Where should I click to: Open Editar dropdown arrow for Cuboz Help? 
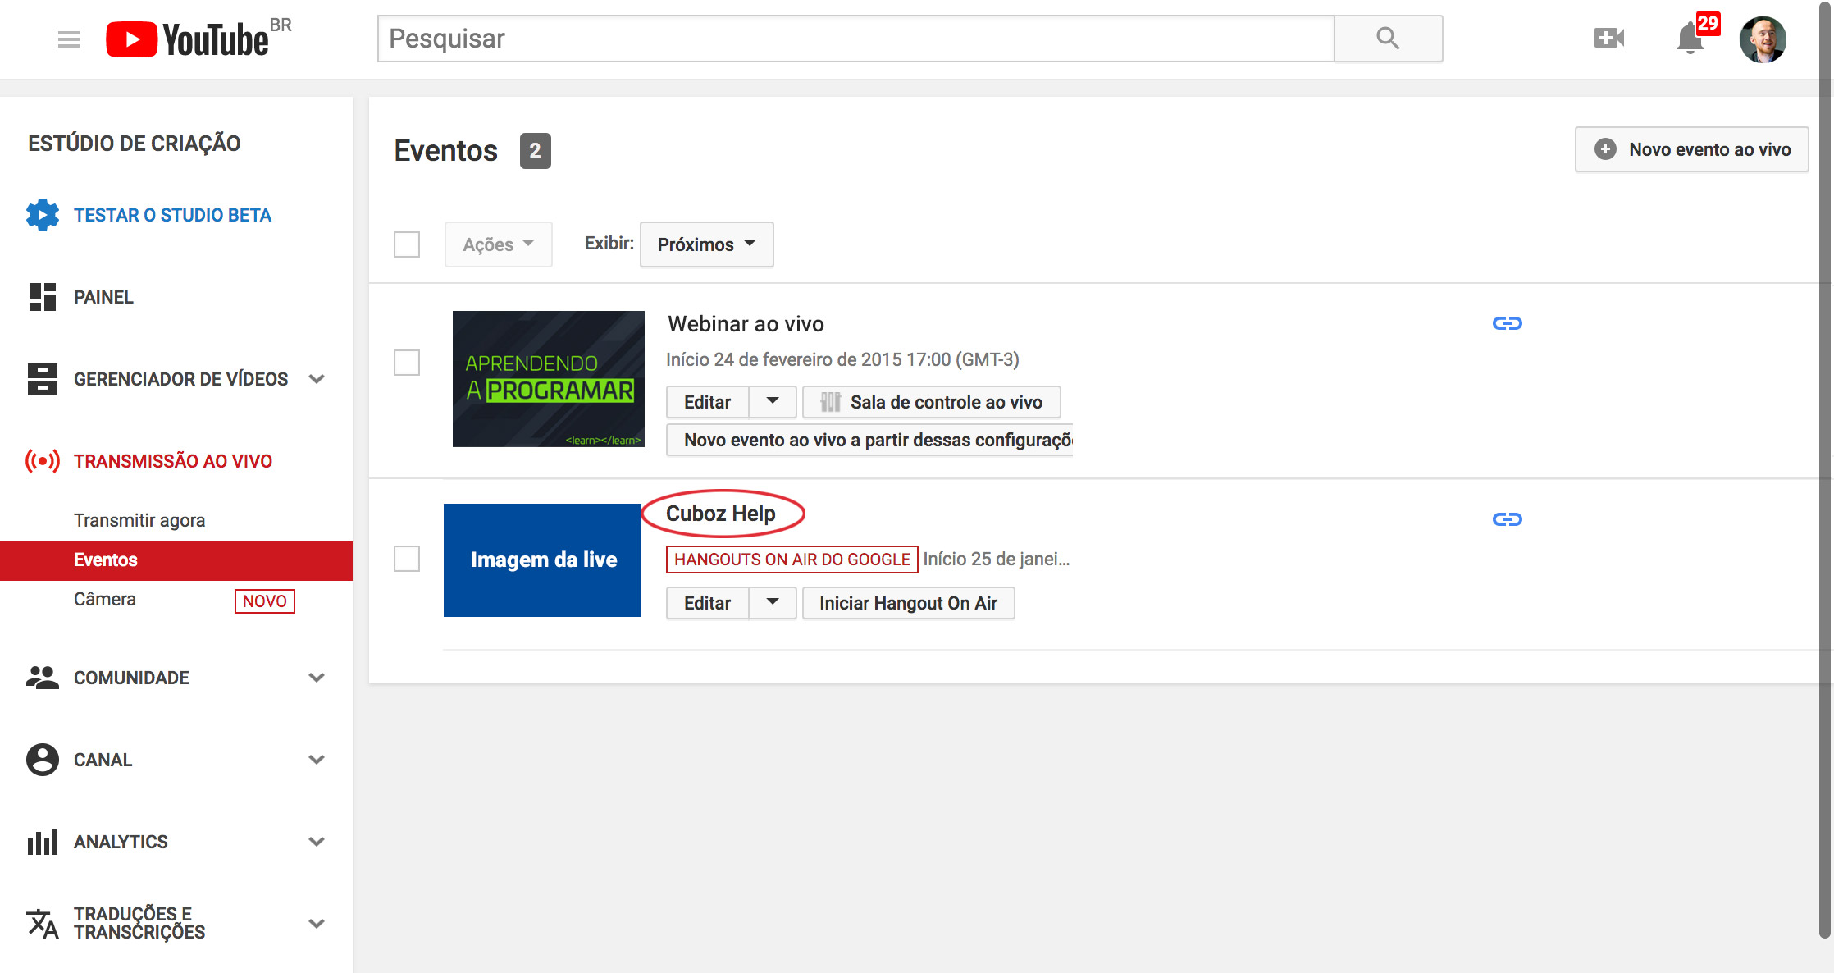coord(772,603)
